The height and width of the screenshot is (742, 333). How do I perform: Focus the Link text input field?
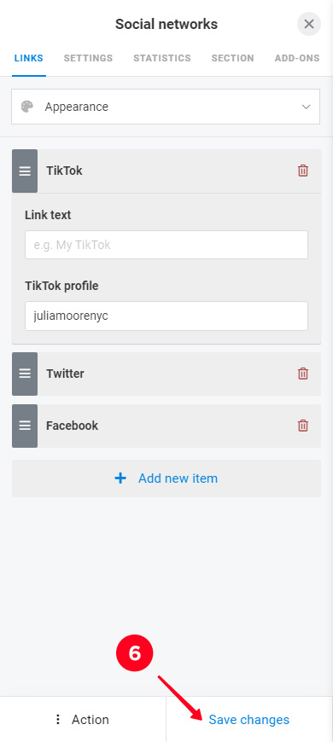pos(166,245)
